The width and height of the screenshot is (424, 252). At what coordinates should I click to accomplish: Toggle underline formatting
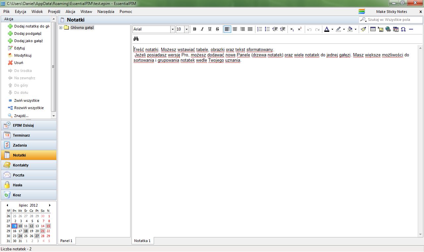pos(210,29)
